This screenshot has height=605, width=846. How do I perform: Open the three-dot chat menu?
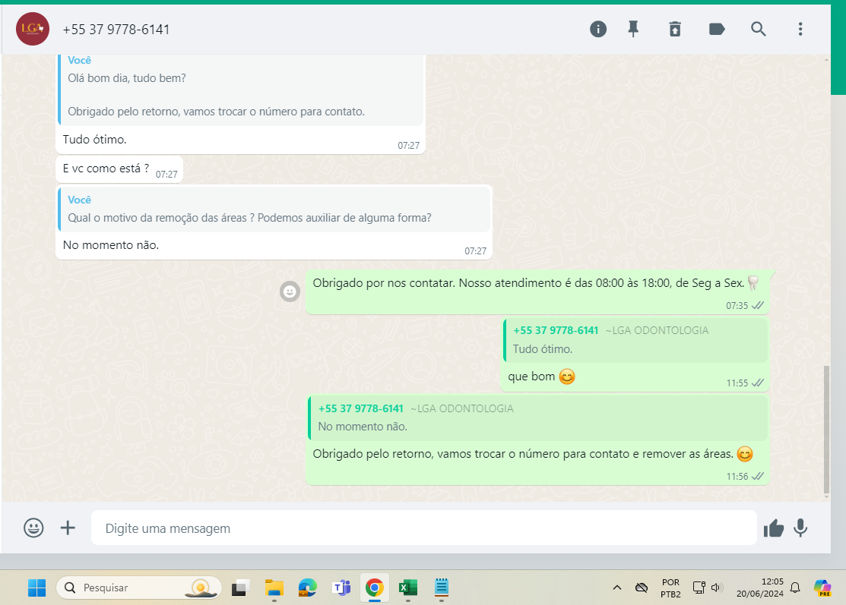[800, 29]
